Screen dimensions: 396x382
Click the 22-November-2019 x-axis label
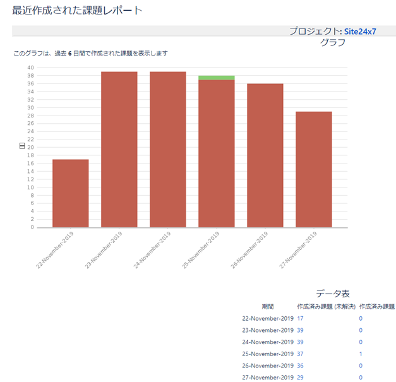(54, 250)
